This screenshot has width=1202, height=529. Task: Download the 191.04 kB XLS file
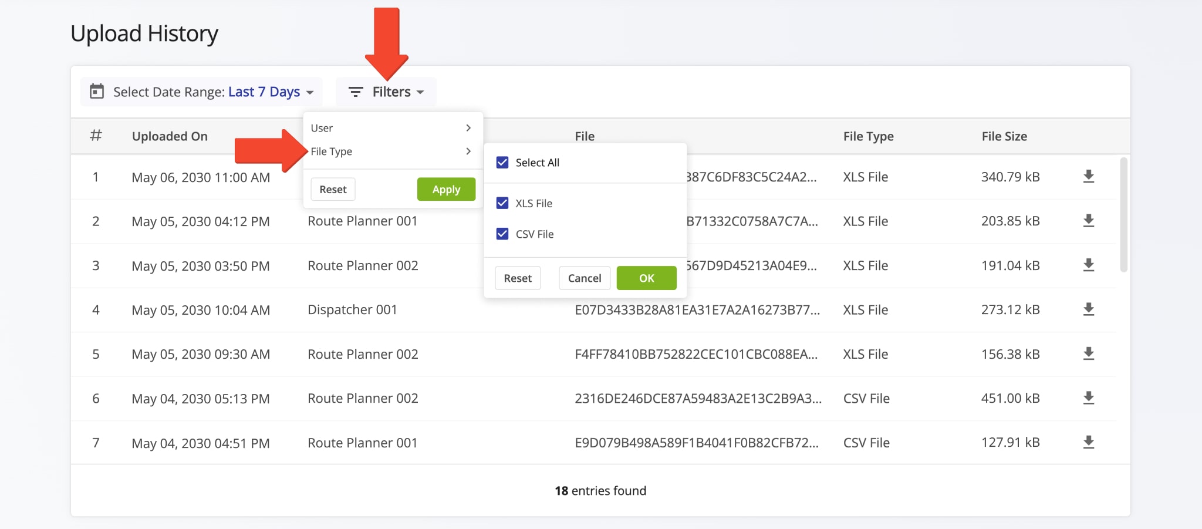click(1089, 265)
